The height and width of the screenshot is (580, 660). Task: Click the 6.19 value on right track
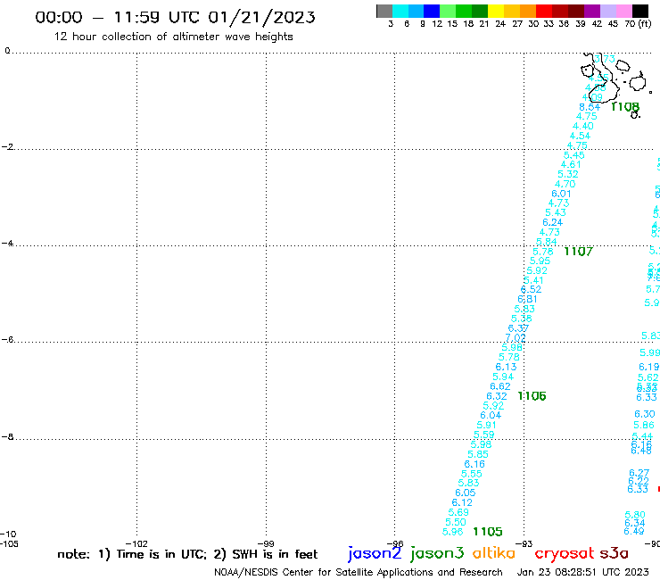pyautogui.click(x=649, y=367)
